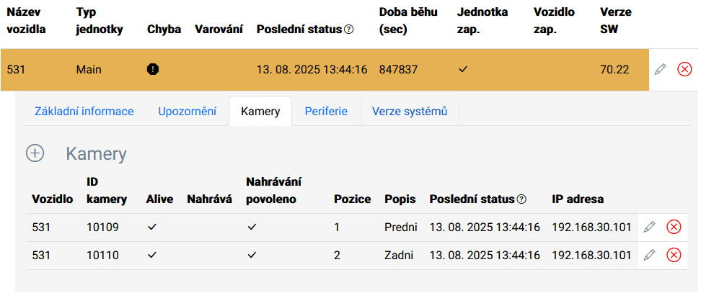Click the black error icon in Chyba column
The width and height of the screenshot is (701, 293).
153,69
